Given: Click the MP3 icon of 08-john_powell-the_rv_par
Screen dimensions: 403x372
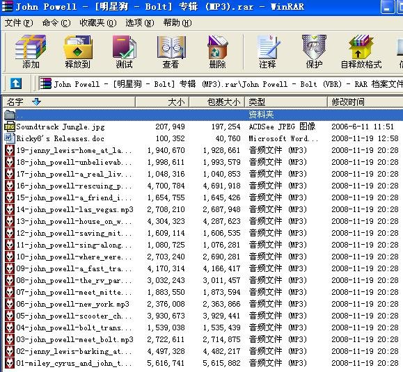Looking at the screenshot, I should click(x=10, y=280).
